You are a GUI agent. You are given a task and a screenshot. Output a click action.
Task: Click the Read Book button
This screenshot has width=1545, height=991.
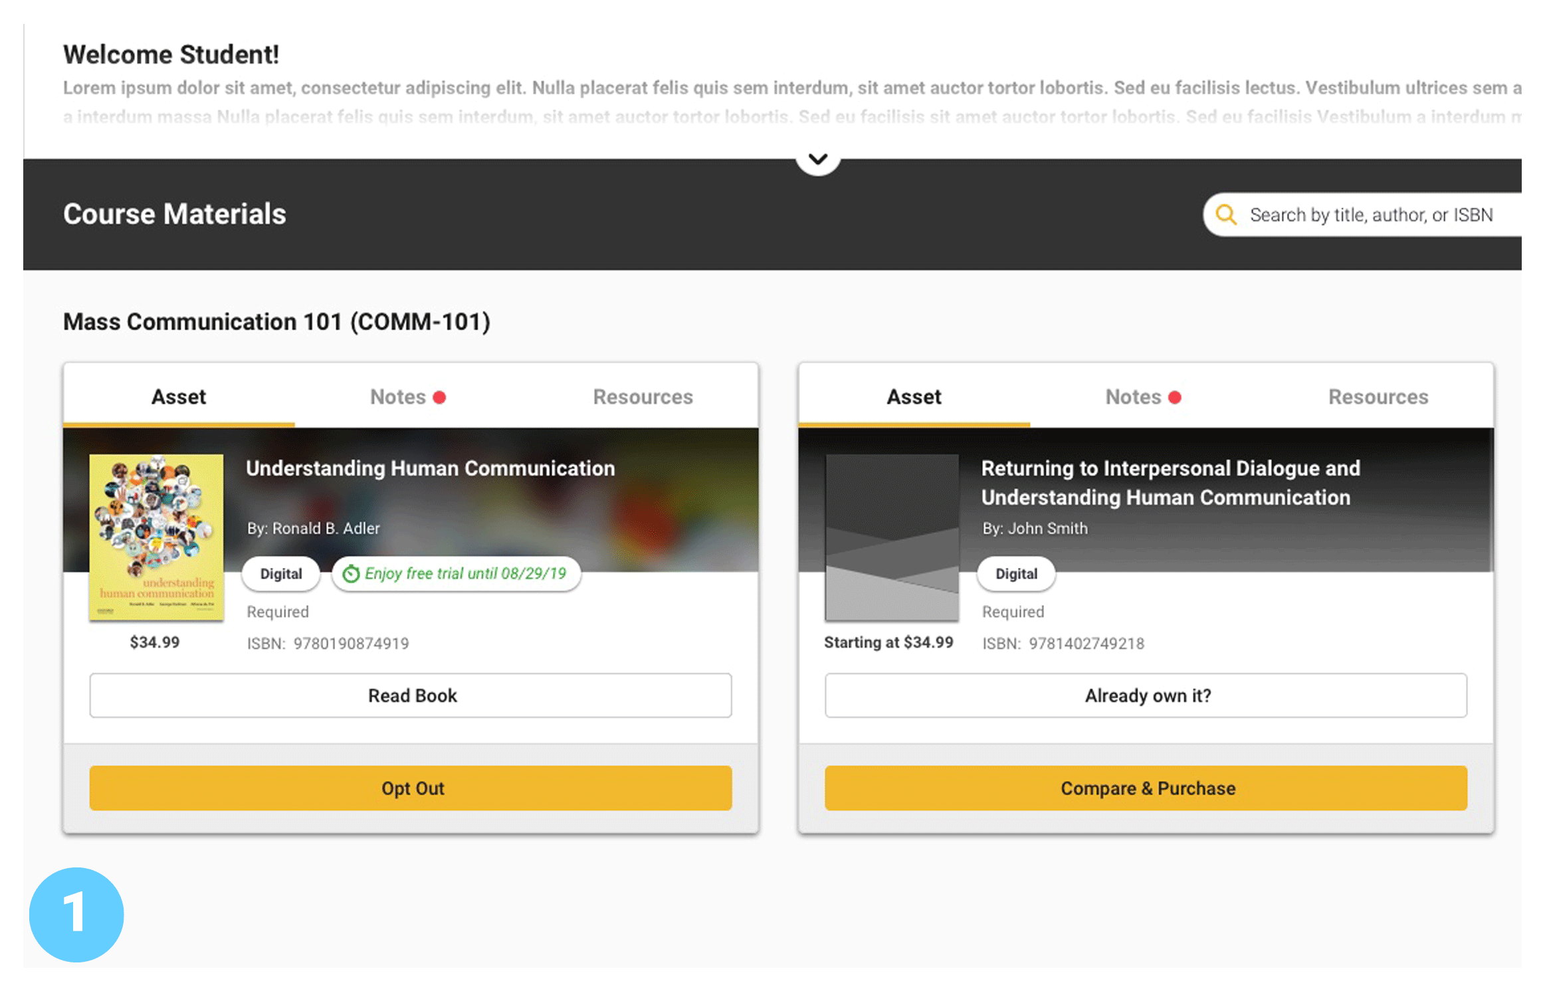411,695
